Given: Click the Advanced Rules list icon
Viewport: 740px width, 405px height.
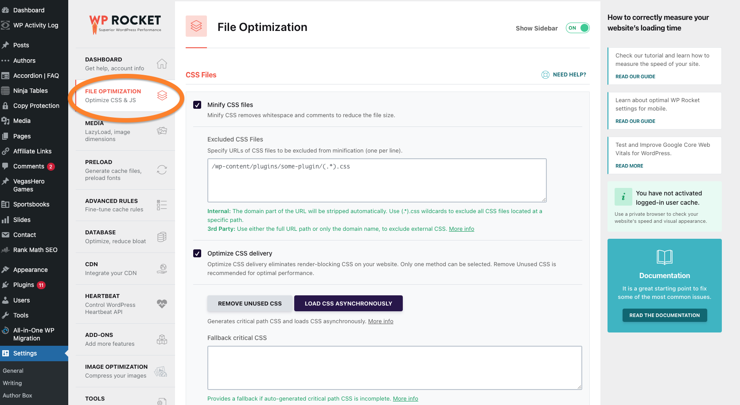Looking at the screenshot, I should click(x=162, y=205).
